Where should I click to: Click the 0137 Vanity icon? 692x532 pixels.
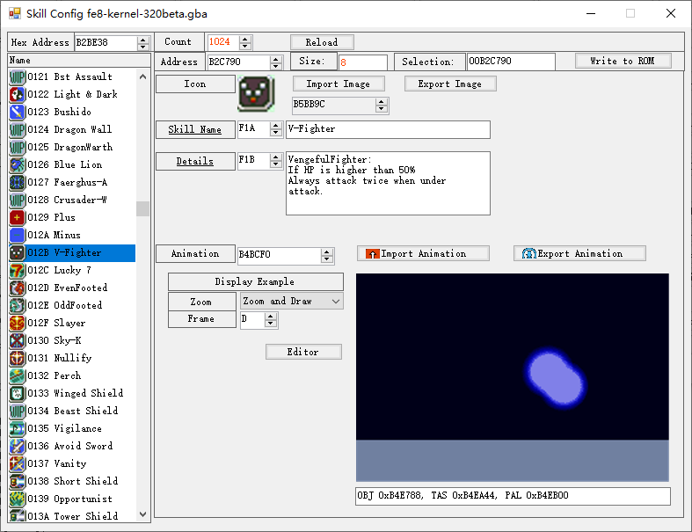18,464
